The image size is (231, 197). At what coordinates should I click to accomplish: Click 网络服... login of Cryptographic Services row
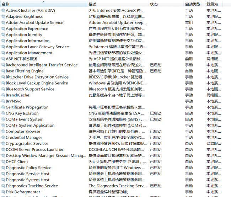click(x=214, y=143)
